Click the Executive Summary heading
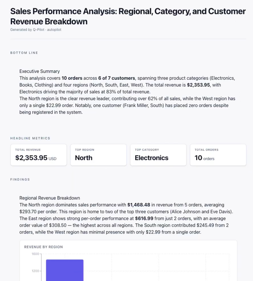This screenshot has width=253, height=281. coord(40,71)
